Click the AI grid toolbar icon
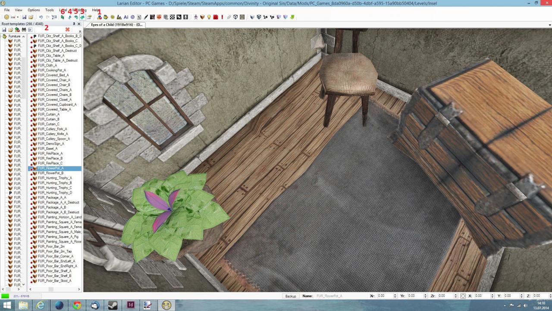Screen dimensions: 552x311 click(x=126, y=17)
